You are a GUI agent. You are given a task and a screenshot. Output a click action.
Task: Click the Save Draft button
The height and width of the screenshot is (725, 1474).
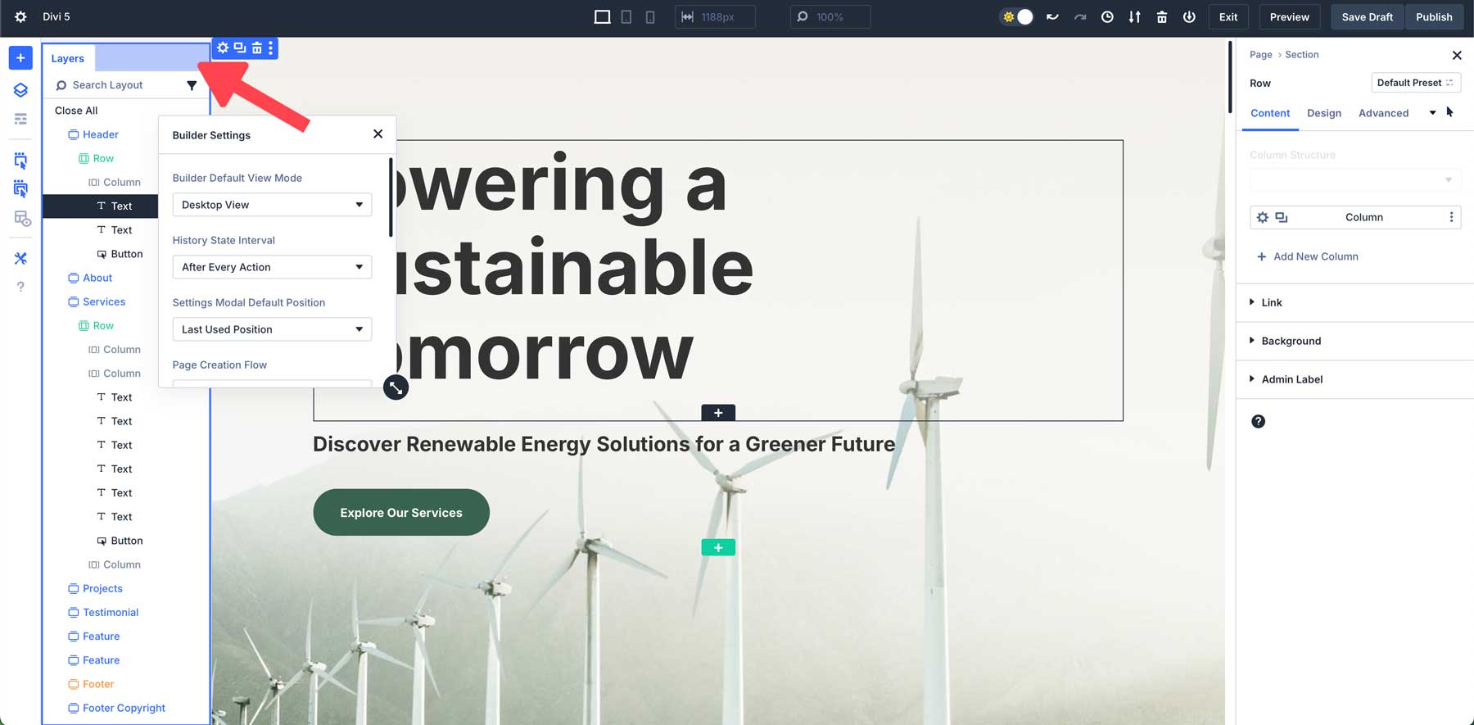1367,17
